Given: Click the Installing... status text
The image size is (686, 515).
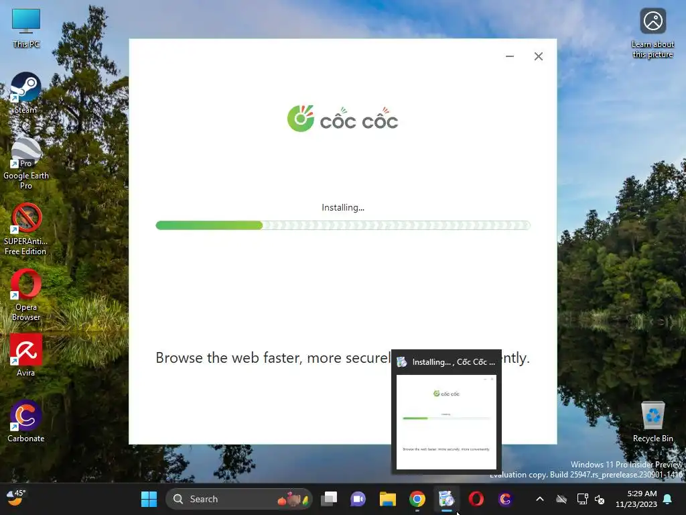Looking at the screenshot, I should coord(343,208).
